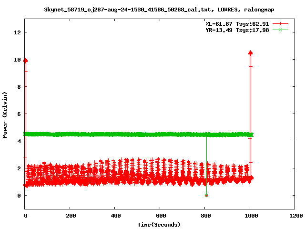The image size is (305, 229).
Task: Click the x-axis tick label 1000
Action: click(x=251, y=216)
